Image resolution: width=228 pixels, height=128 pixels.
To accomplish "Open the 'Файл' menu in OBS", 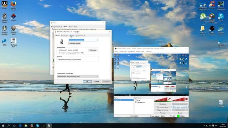I will [116, 52].
